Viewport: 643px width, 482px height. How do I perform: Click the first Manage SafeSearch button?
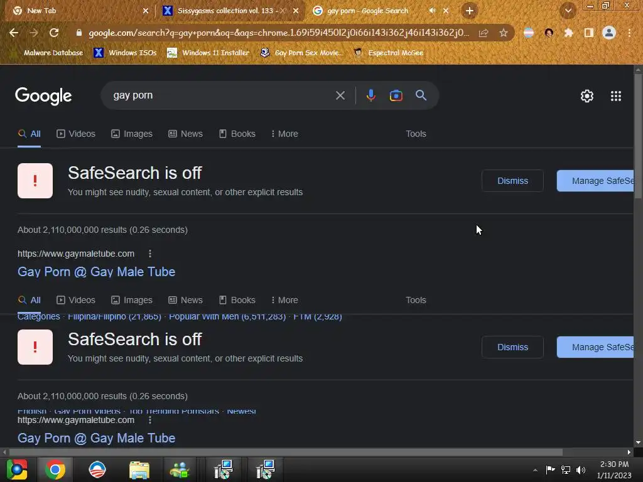[x=595, y=181]
